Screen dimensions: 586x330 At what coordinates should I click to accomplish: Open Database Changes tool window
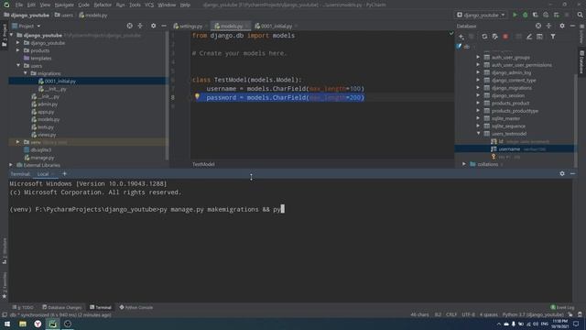point(61,307)
